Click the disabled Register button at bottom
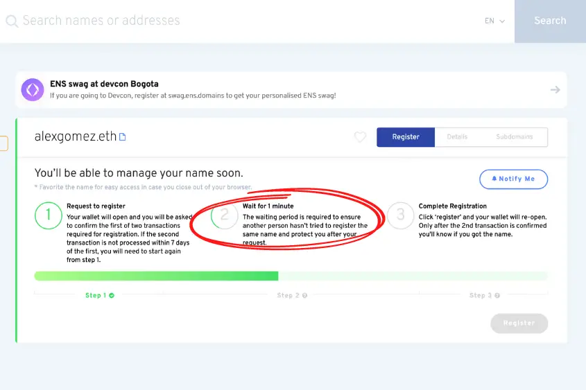 point(519,323)
